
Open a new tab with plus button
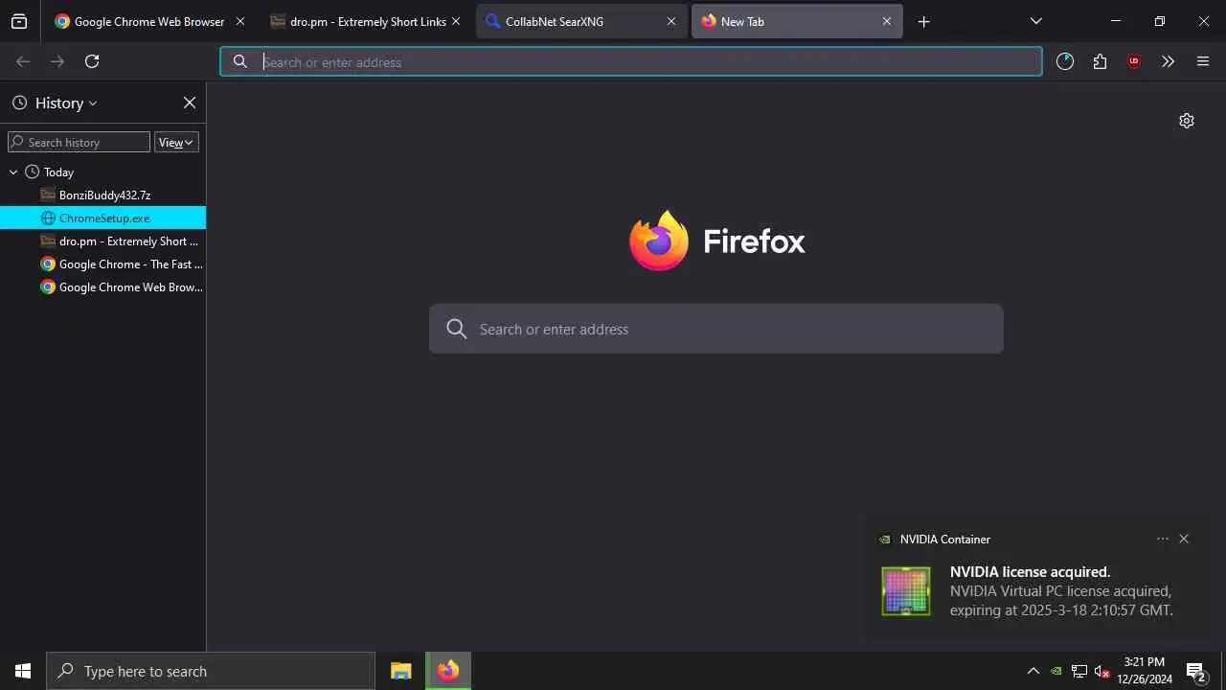click(923, 21)
